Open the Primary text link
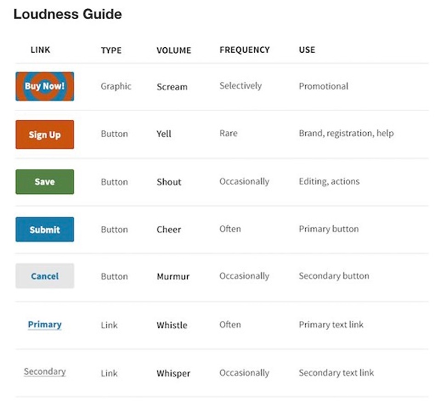Viewport: 441px width, 401px height. point(45,325)
